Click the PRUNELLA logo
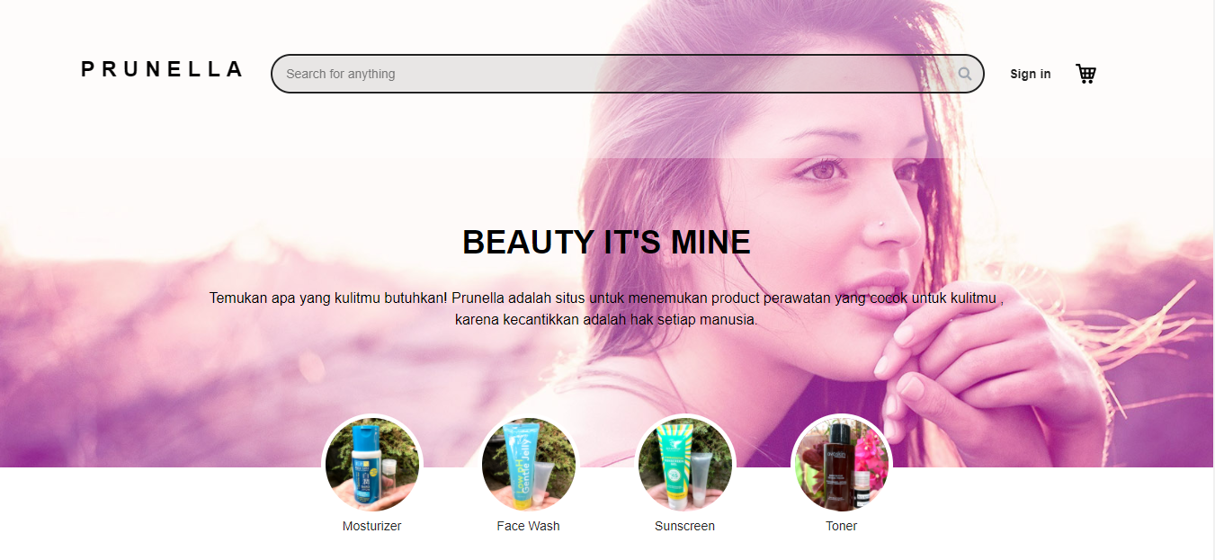The height and width of the screenshot is (560, 1215). pyautogui.click(x=161, y=69)
